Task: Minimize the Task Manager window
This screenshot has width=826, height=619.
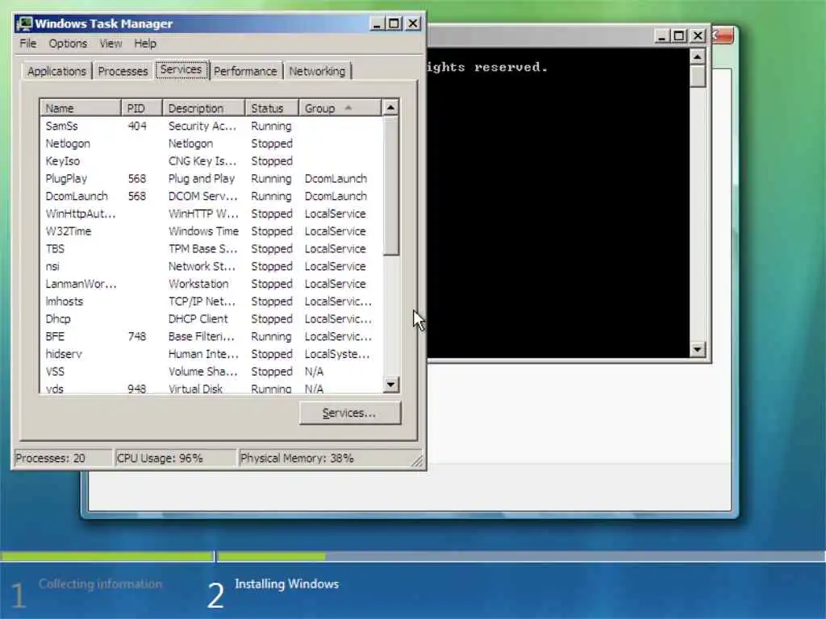Action: 377,23
